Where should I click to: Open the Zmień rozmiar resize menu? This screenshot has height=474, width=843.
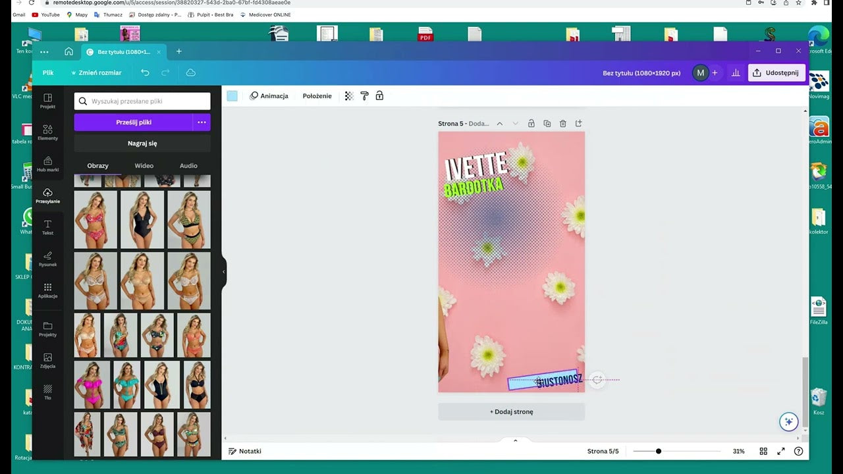96,72
